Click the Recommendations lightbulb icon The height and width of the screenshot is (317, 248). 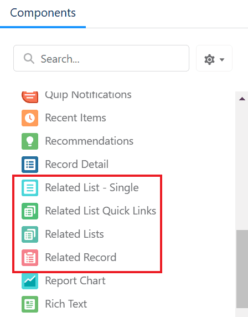pos(30,141)
